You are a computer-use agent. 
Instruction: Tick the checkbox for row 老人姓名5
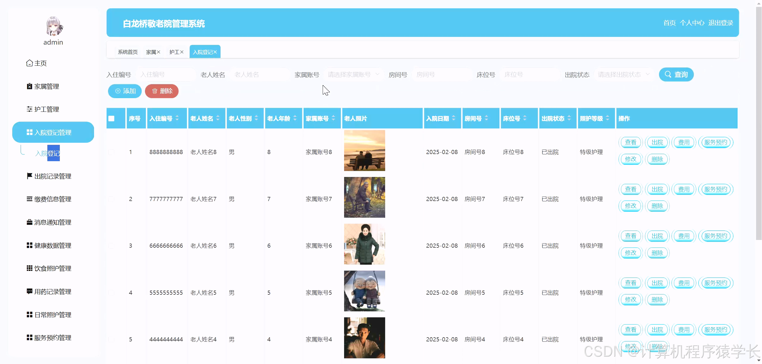[111, 293]
